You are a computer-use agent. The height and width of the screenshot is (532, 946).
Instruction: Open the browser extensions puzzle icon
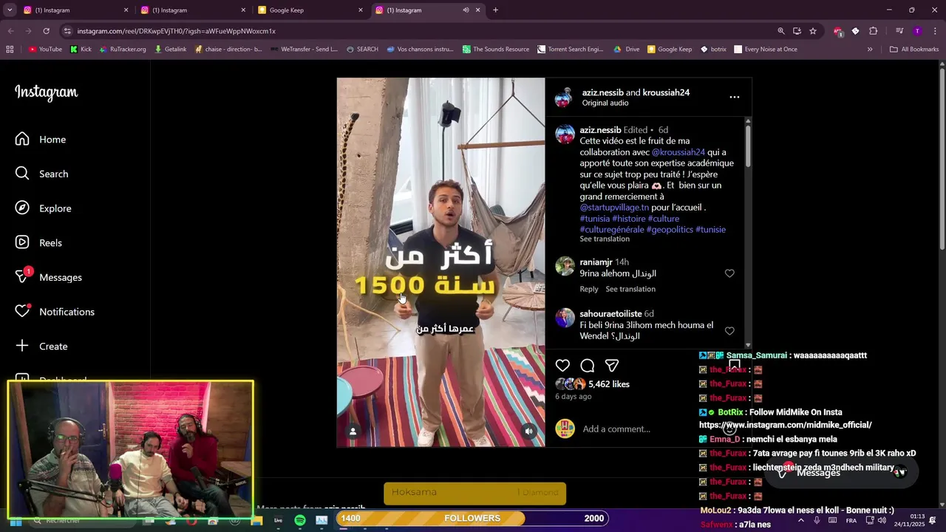[x=874, y=31]
